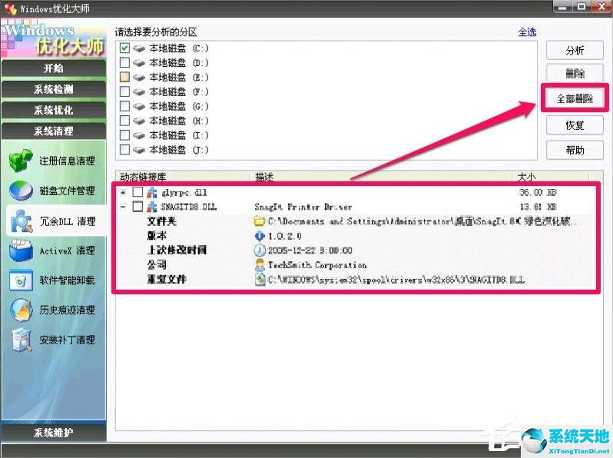Open the 开始 sidebar section
Image resolution: width=613 pixels, height=458 pixels.
click(54, 68)
